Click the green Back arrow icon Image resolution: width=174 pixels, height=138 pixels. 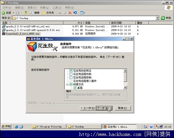click(x=3, y=13)
